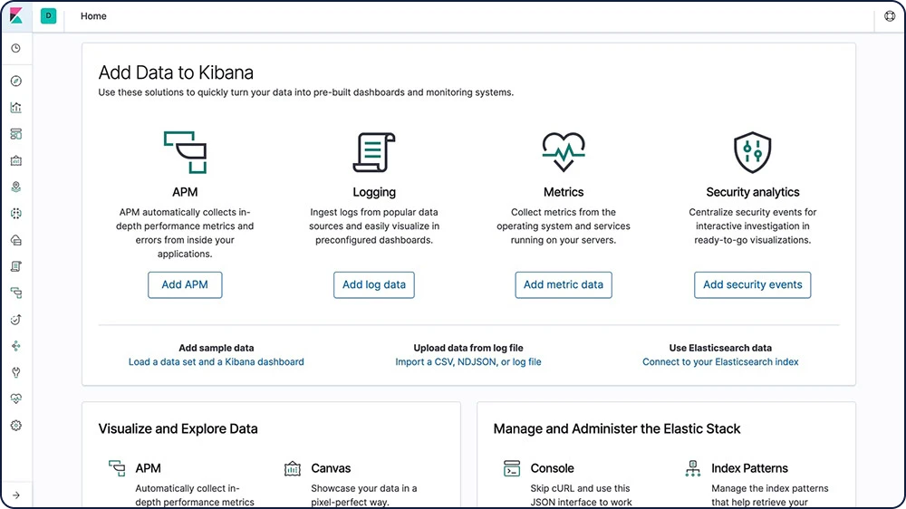This screenshot has height=509, width=906.
Task: Follow Connect to your Elasticsearch index link
Action: coord(720,361)
